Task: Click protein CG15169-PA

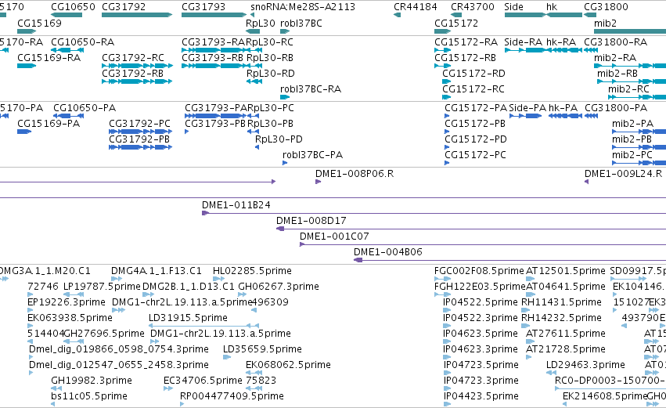Action: point(49,124)
